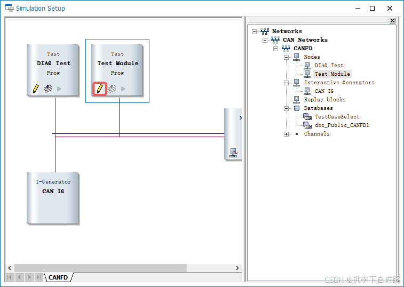Select the CANFD tree item
The width and height of the screenshot is (404, 287).
pyautogui.click(x=303, y=48)
